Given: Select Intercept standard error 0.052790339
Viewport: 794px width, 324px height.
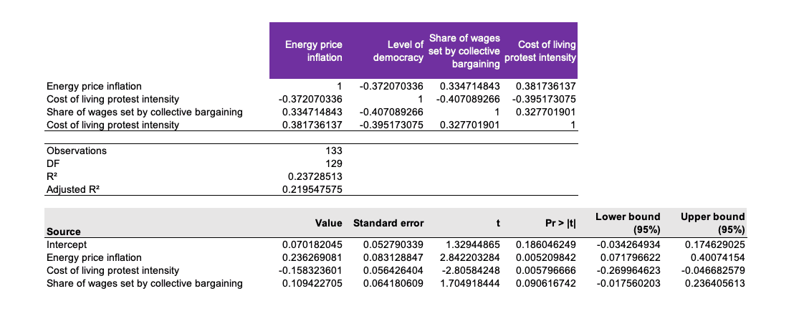Looking at the screenshot, I should coord(393,244).
